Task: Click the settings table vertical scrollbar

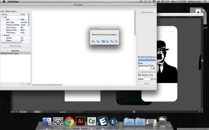Action: (x=29, y=20)
